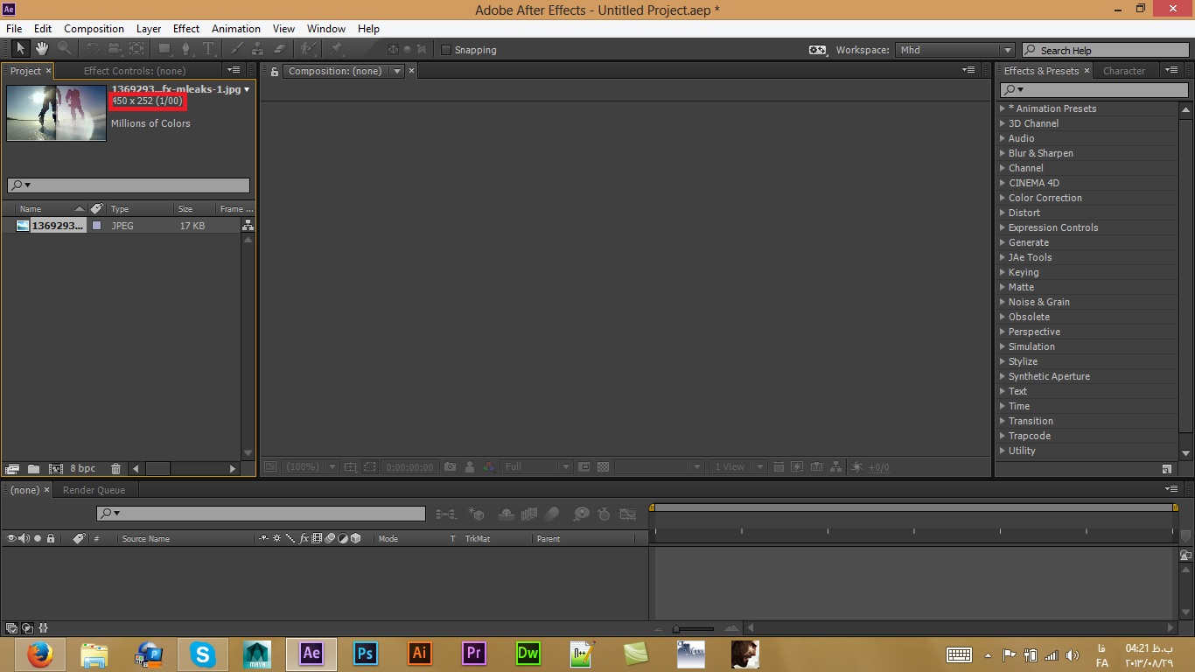Switch to the Effect Controls tab
The image size is (1195, 672).
coord(135,71)
